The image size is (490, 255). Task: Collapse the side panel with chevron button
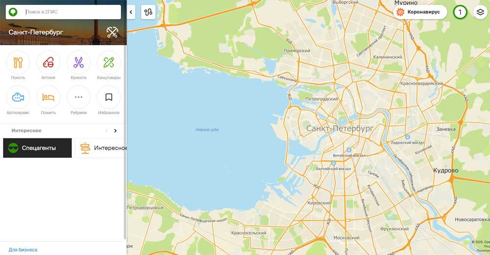click(x=131, y=12)
